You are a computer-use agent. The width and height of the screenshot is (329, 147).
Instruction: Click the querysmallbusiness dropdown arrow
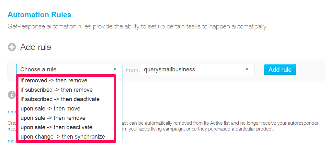tap(247, 69)
